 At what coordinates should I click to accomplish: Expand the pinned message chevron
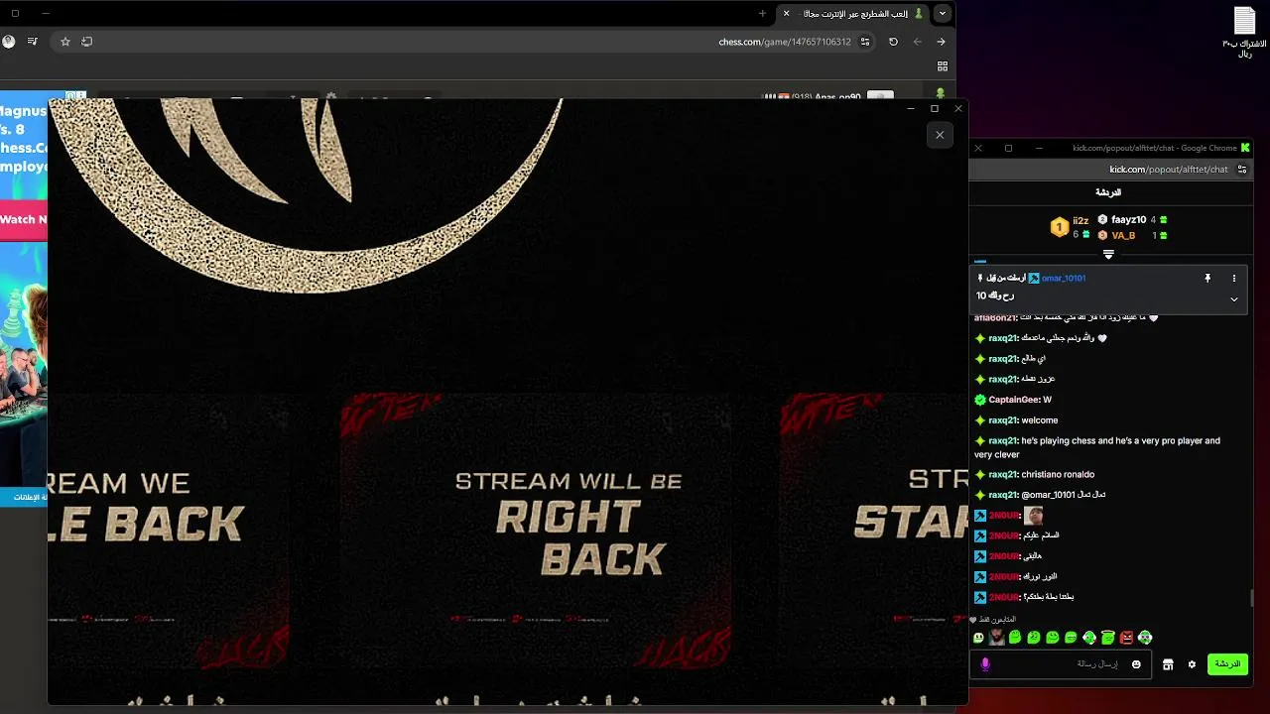1234,298
